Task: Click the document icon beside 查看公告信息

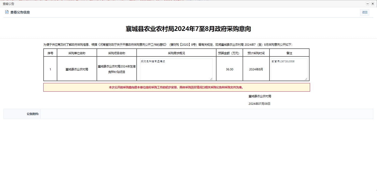Action: [x=7, y=12]
